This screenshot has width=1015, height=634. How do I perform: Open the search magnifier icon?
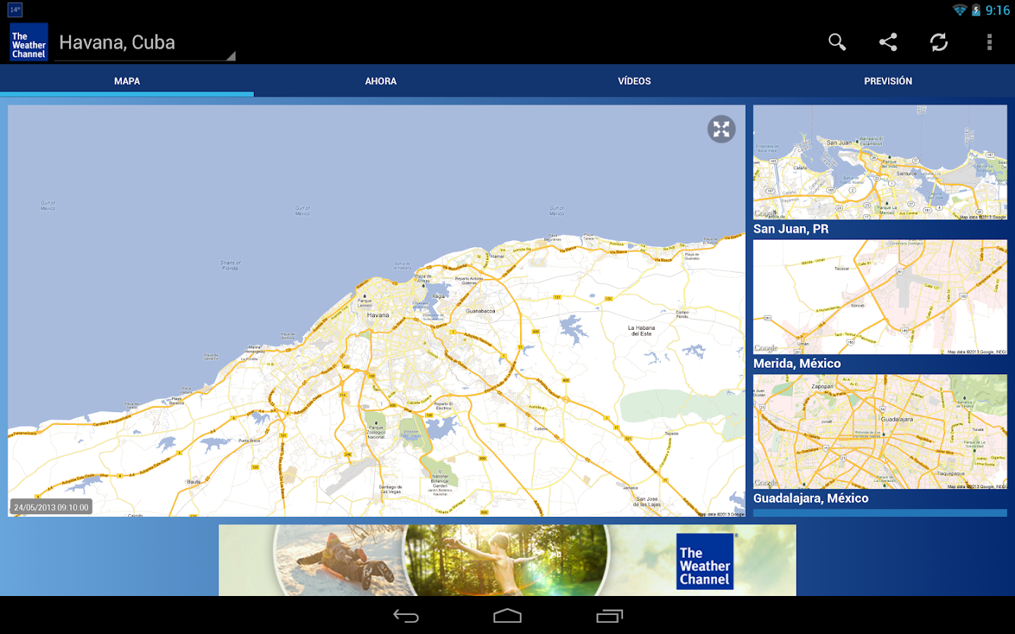click(837, 42)
